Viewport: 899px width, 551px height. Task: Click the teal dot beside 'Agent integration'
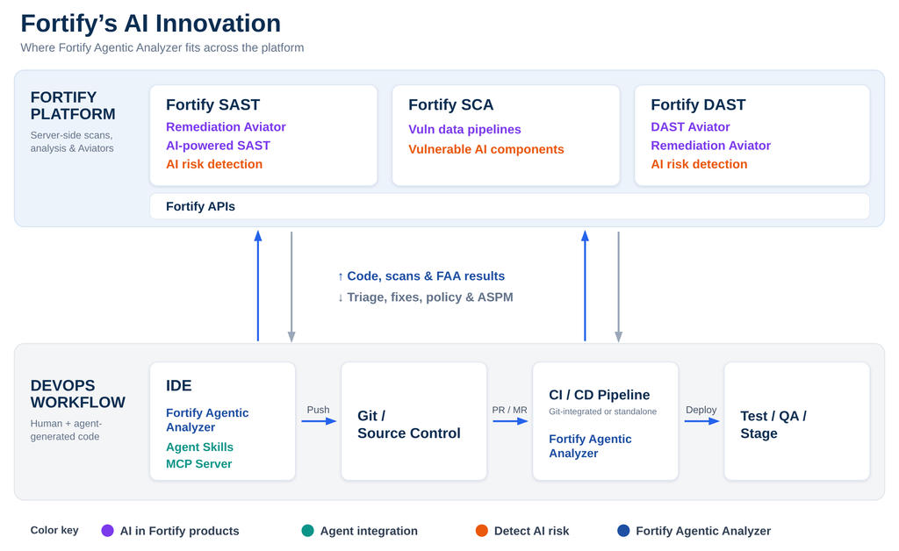coord(308,531)
